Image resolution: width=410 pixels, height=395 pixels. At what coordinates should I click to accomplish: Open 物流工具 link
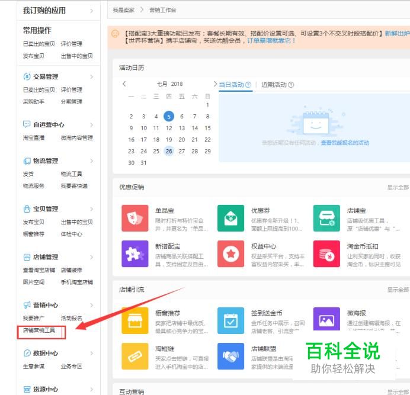coord(71,174)
